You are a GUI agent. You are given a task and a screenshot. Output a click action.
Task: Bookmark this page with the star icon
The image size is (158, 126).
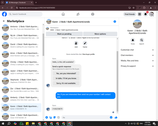tap(134, 8)
